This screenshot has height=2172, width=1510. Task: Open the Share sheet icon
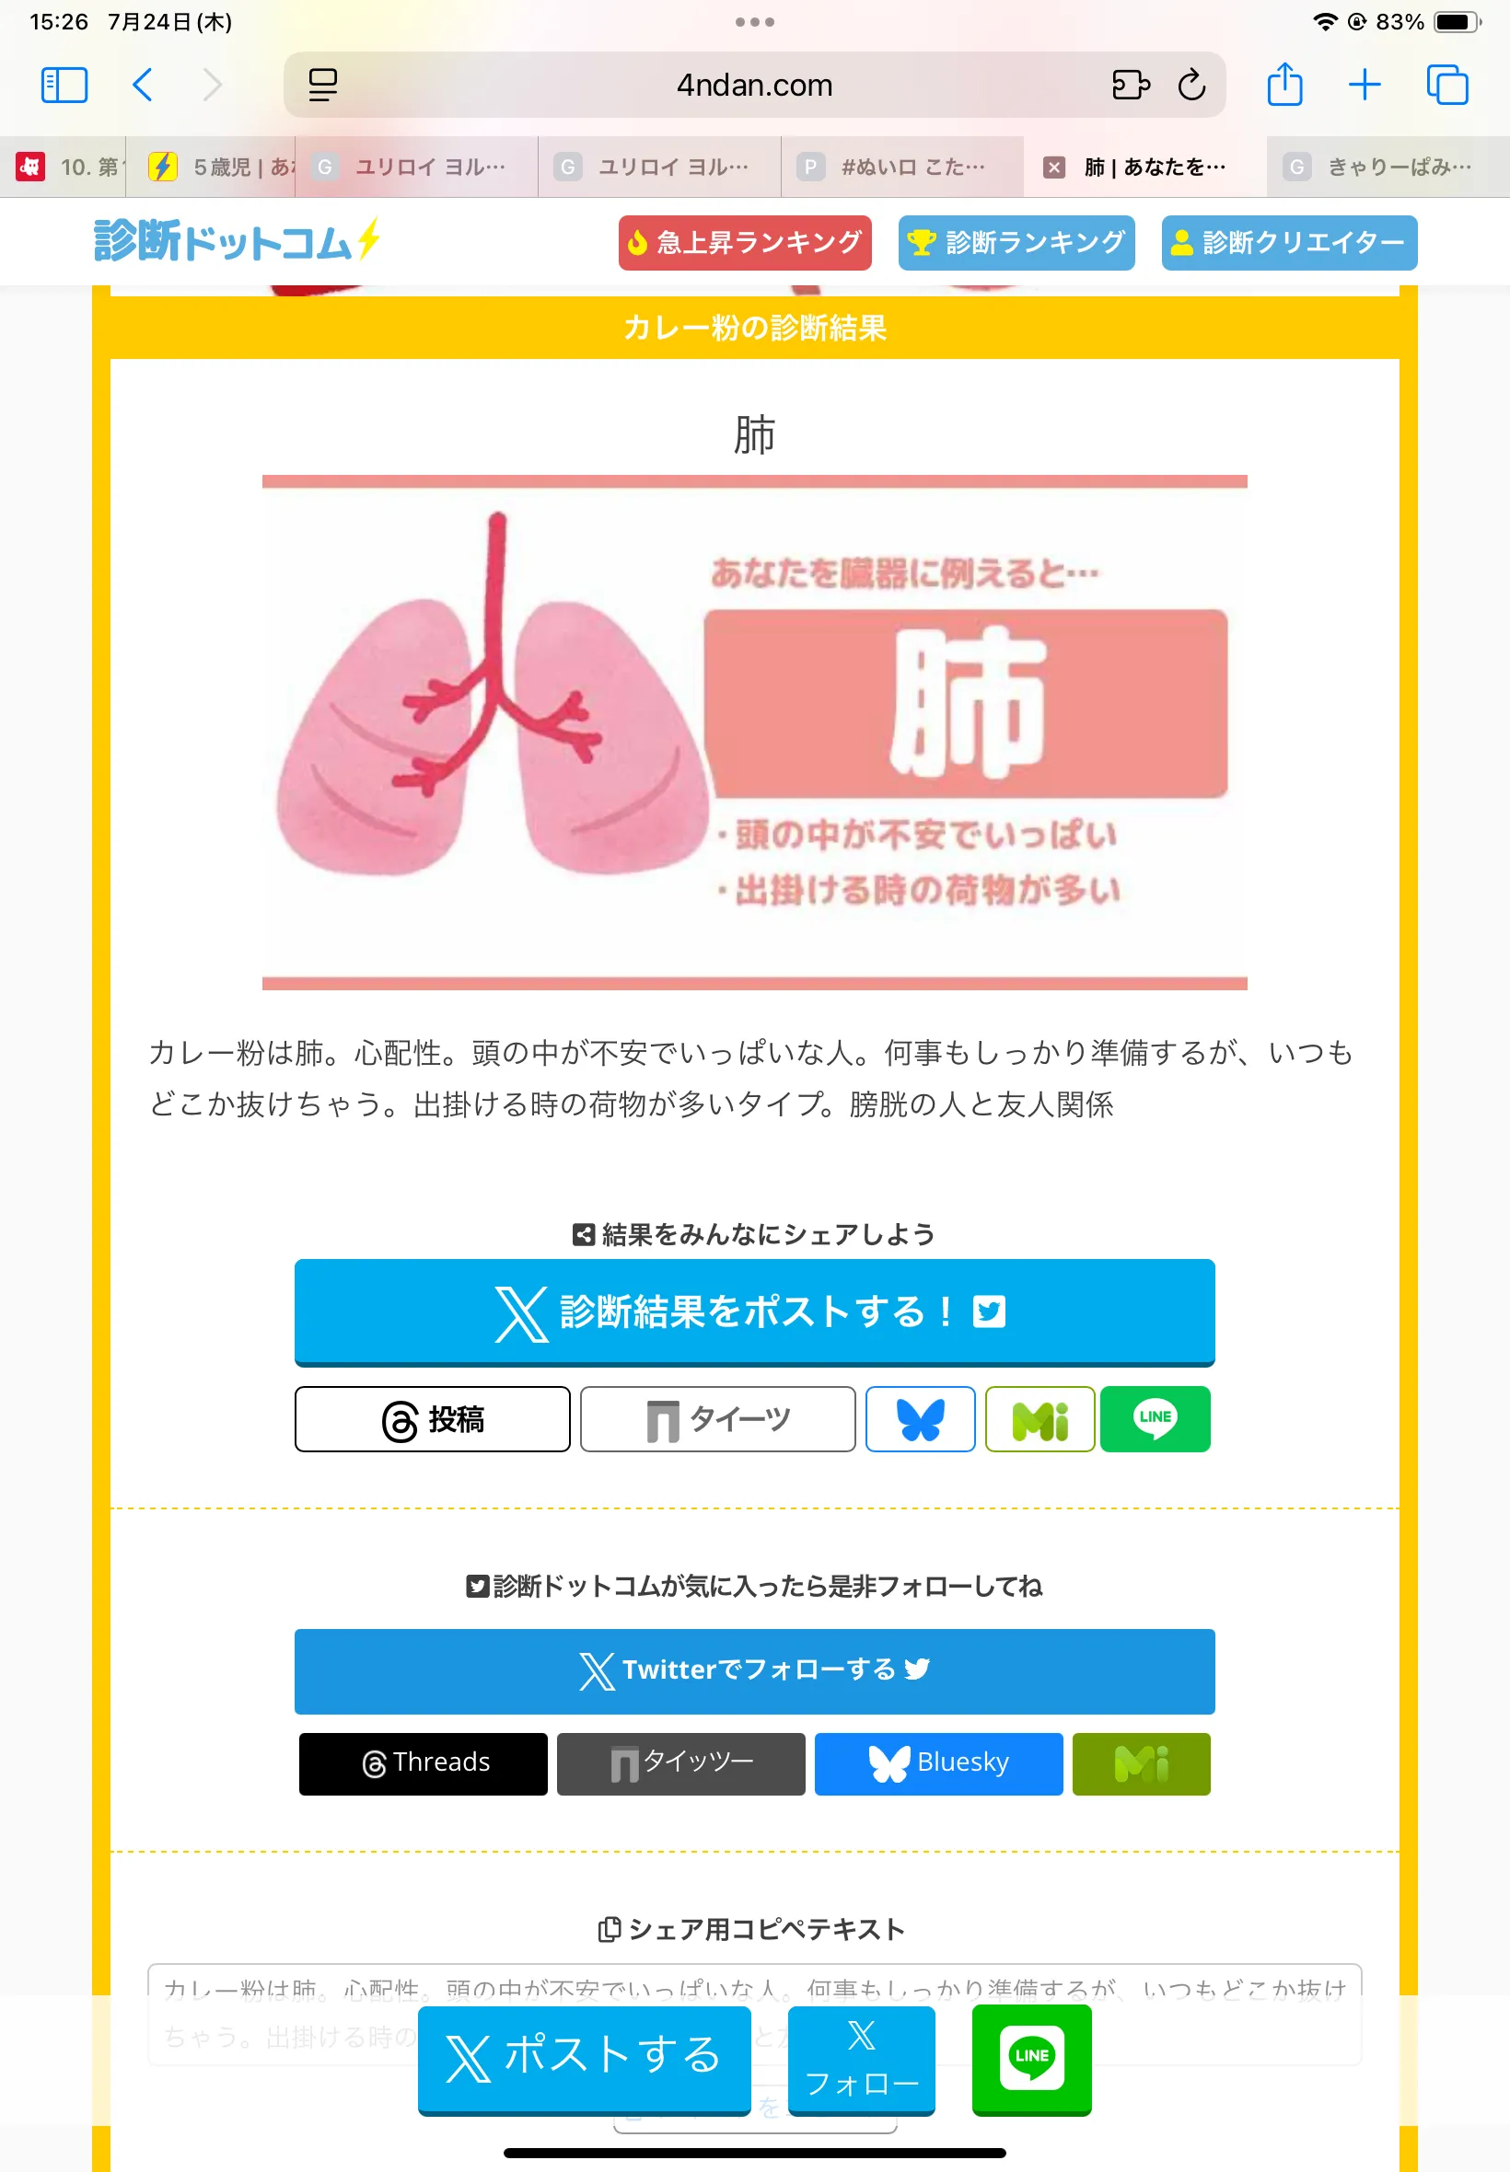click(x=1283, y=84)
